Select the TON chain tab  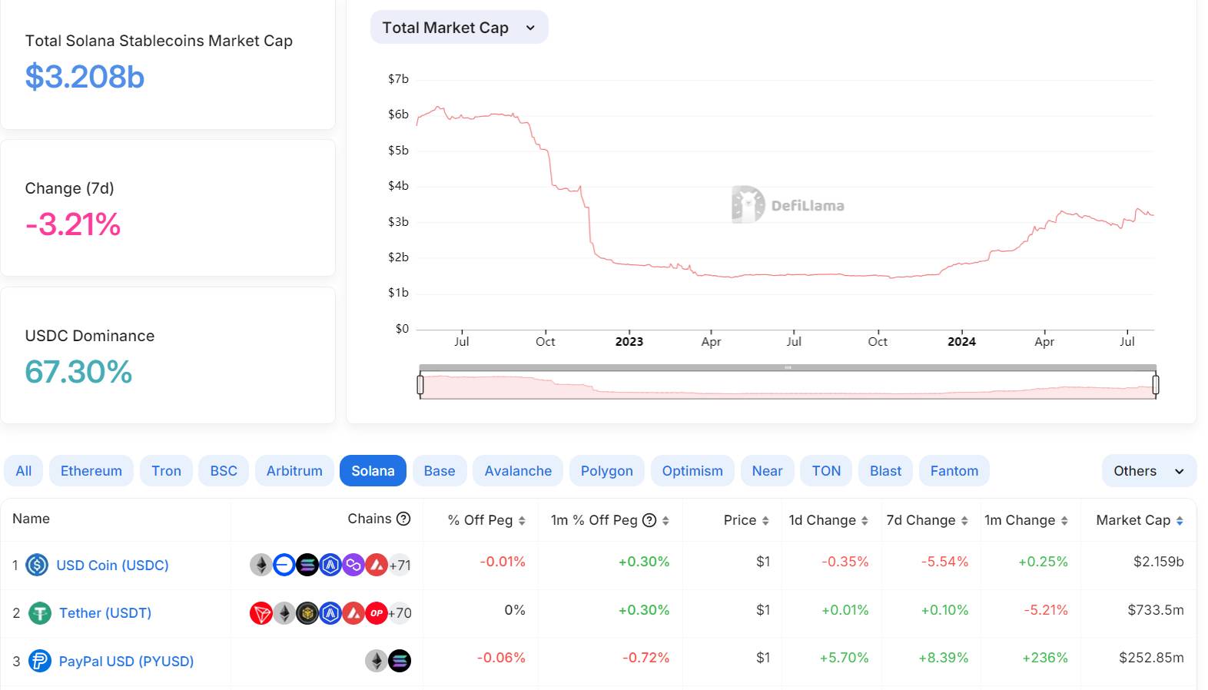pos(827,471)
